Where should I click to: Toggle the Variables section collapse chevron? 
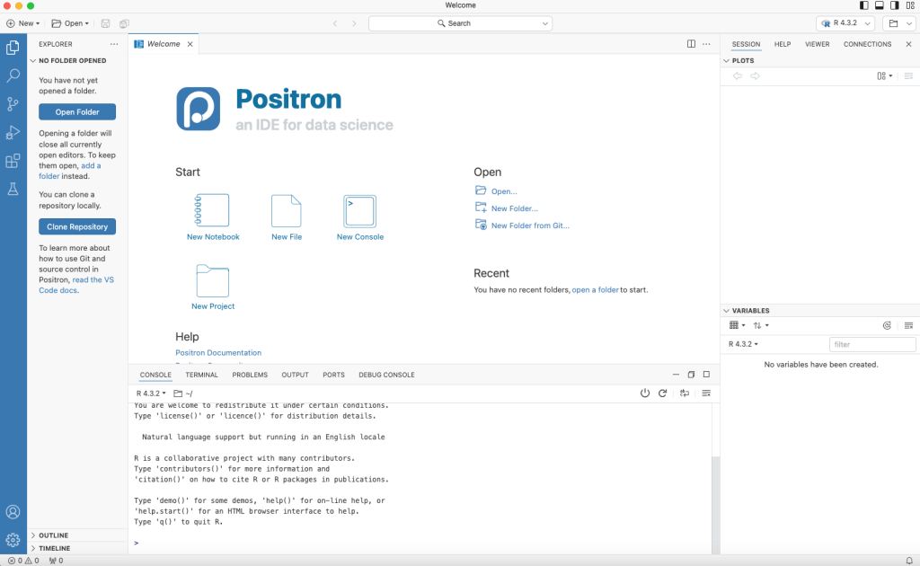(727, 310)
